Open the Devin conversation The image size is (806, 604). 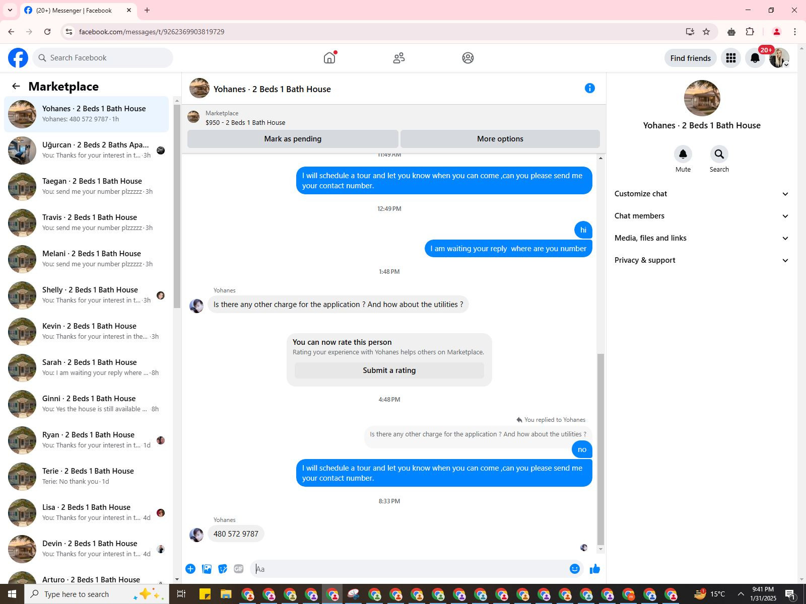[87, 549]
